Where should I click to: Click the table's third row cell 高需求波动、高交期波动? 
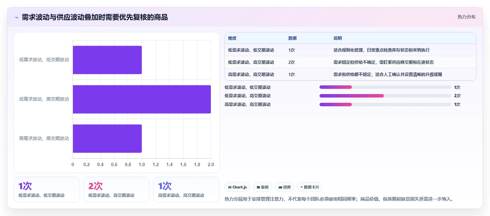coord(251,75)
